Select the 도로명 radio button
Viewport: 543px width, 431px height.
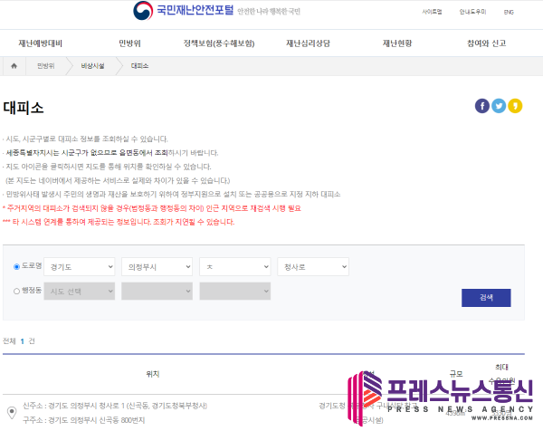click(16, 267)
